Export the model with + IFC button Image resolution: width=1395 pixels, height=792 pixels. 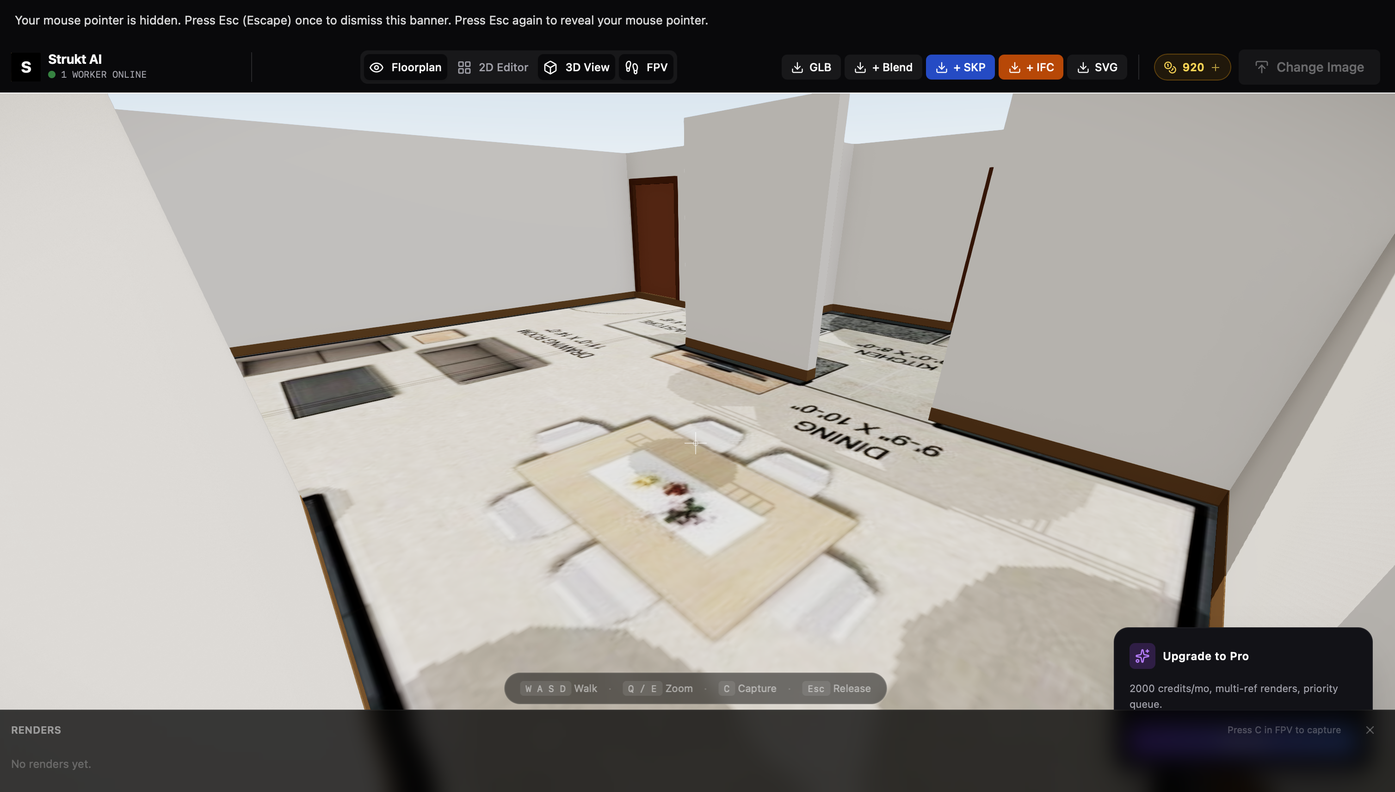[1031, 67]
